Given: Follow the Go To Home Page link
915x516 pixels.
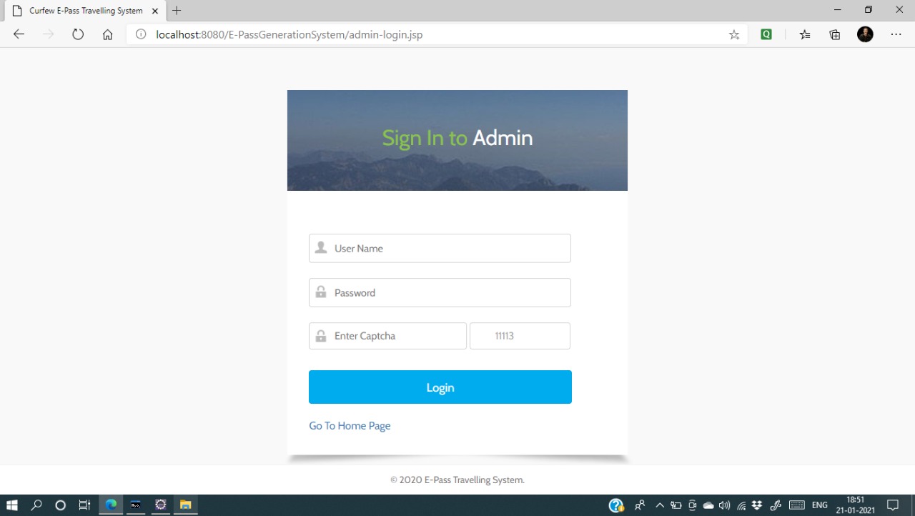Looking at the screenshot, I should tap(350, 425).
